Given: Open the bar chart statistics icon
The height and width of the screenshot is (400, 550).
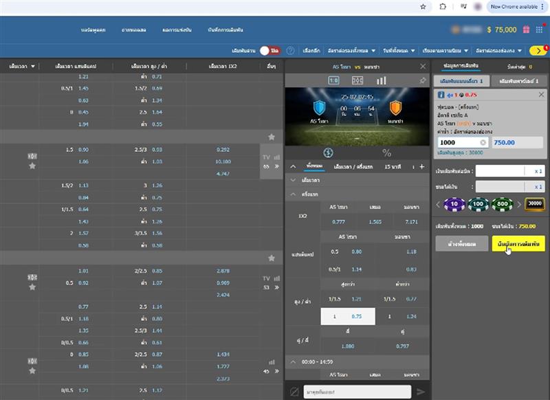Looking at the screenshot, I should coord(380,80).
